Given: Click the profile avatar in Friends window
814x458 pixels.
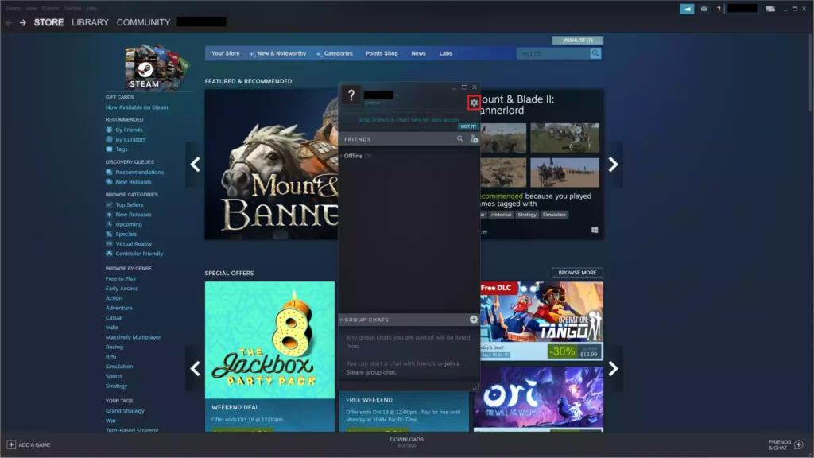Looking at the screenshot, I should [x=351, y=95].
